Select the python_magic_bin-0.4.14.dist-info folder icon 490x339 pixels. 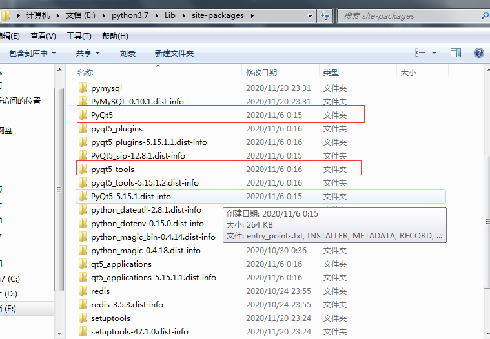(83, 237)
